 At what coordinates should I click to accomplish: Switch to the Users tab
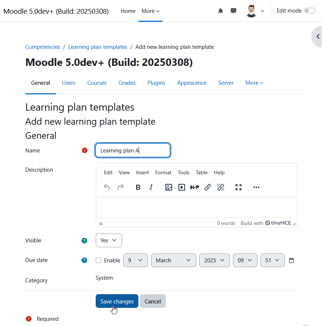[x=69, y=83]
